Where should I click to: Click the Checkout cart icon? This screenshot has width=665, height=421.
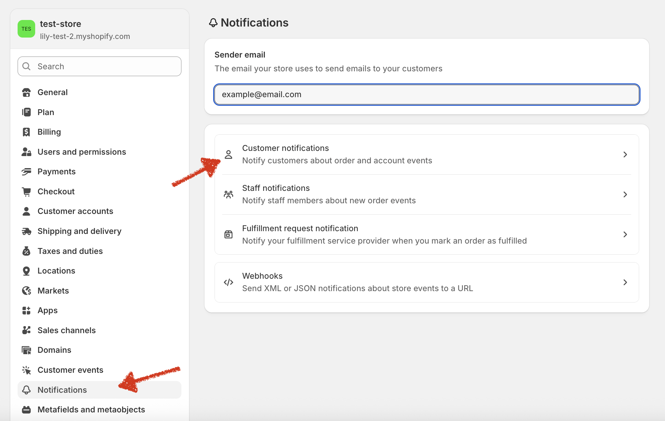pos(27,192)
